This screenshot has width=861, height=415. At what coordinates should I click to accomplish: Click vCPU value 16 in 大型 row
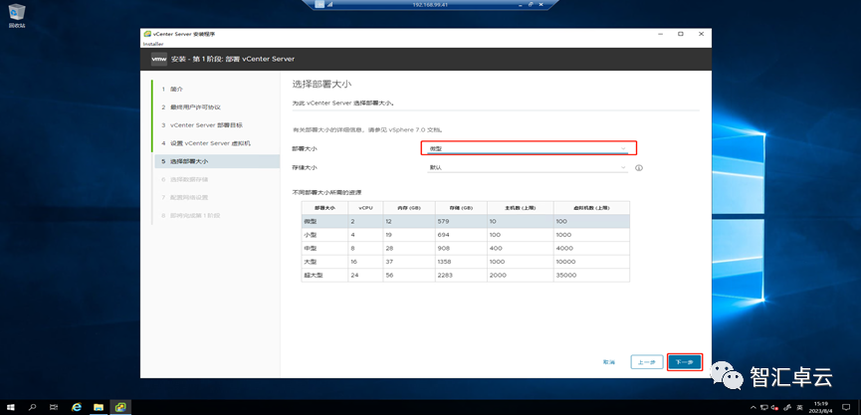click(x=354, y=262)
